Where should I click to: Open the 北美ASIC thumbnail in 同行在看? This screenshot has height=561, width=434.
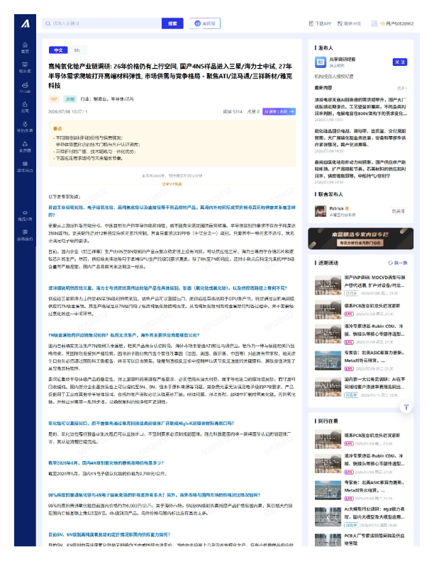coord(328,489)
